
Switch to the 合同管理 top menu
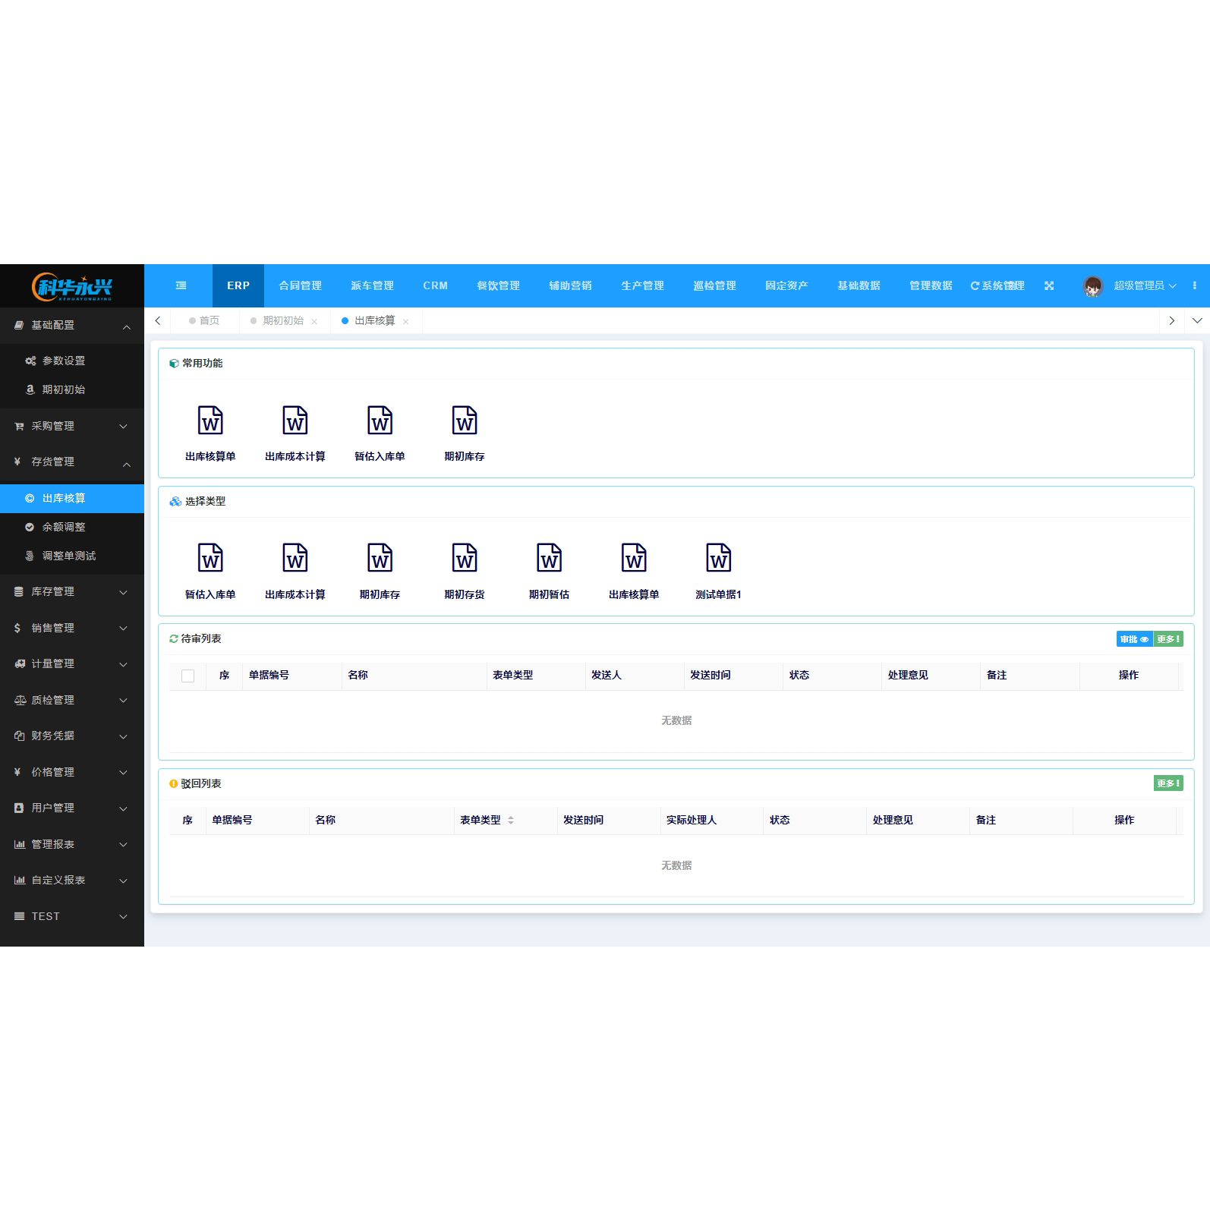300,285
